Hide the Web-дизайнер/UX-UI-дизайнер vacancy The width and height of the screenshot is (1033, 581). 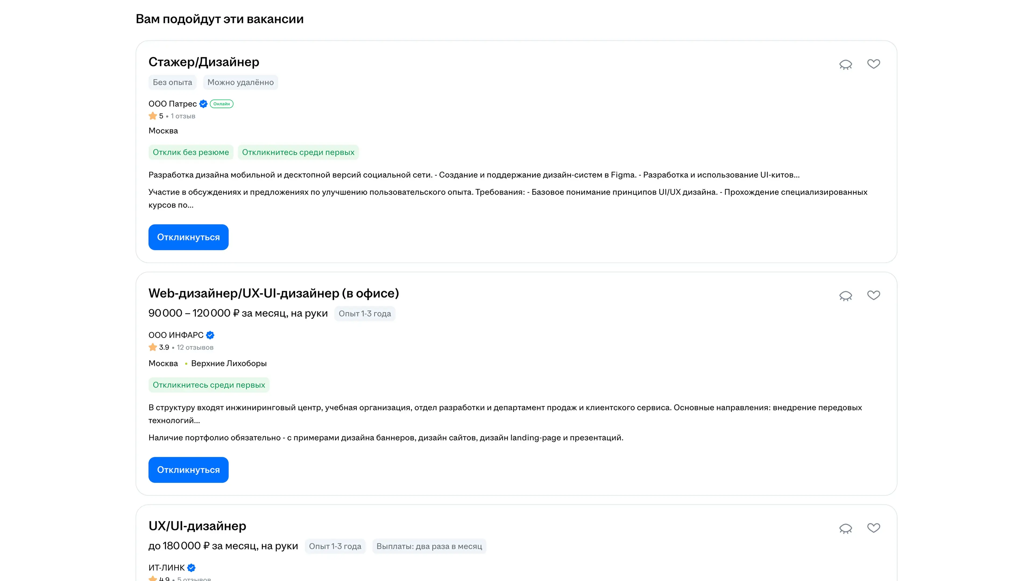pos(845,296)
